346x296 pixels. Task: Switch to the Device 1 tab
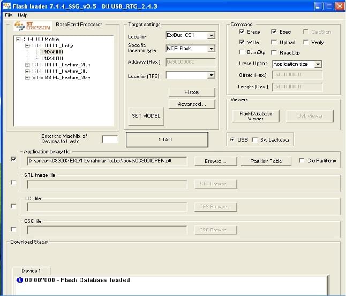[x=32, y=271]
